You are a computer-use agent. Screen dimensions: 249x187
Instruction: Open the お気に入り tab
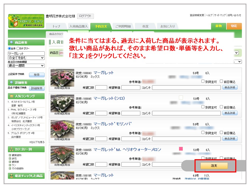click(x=167, y=26)
